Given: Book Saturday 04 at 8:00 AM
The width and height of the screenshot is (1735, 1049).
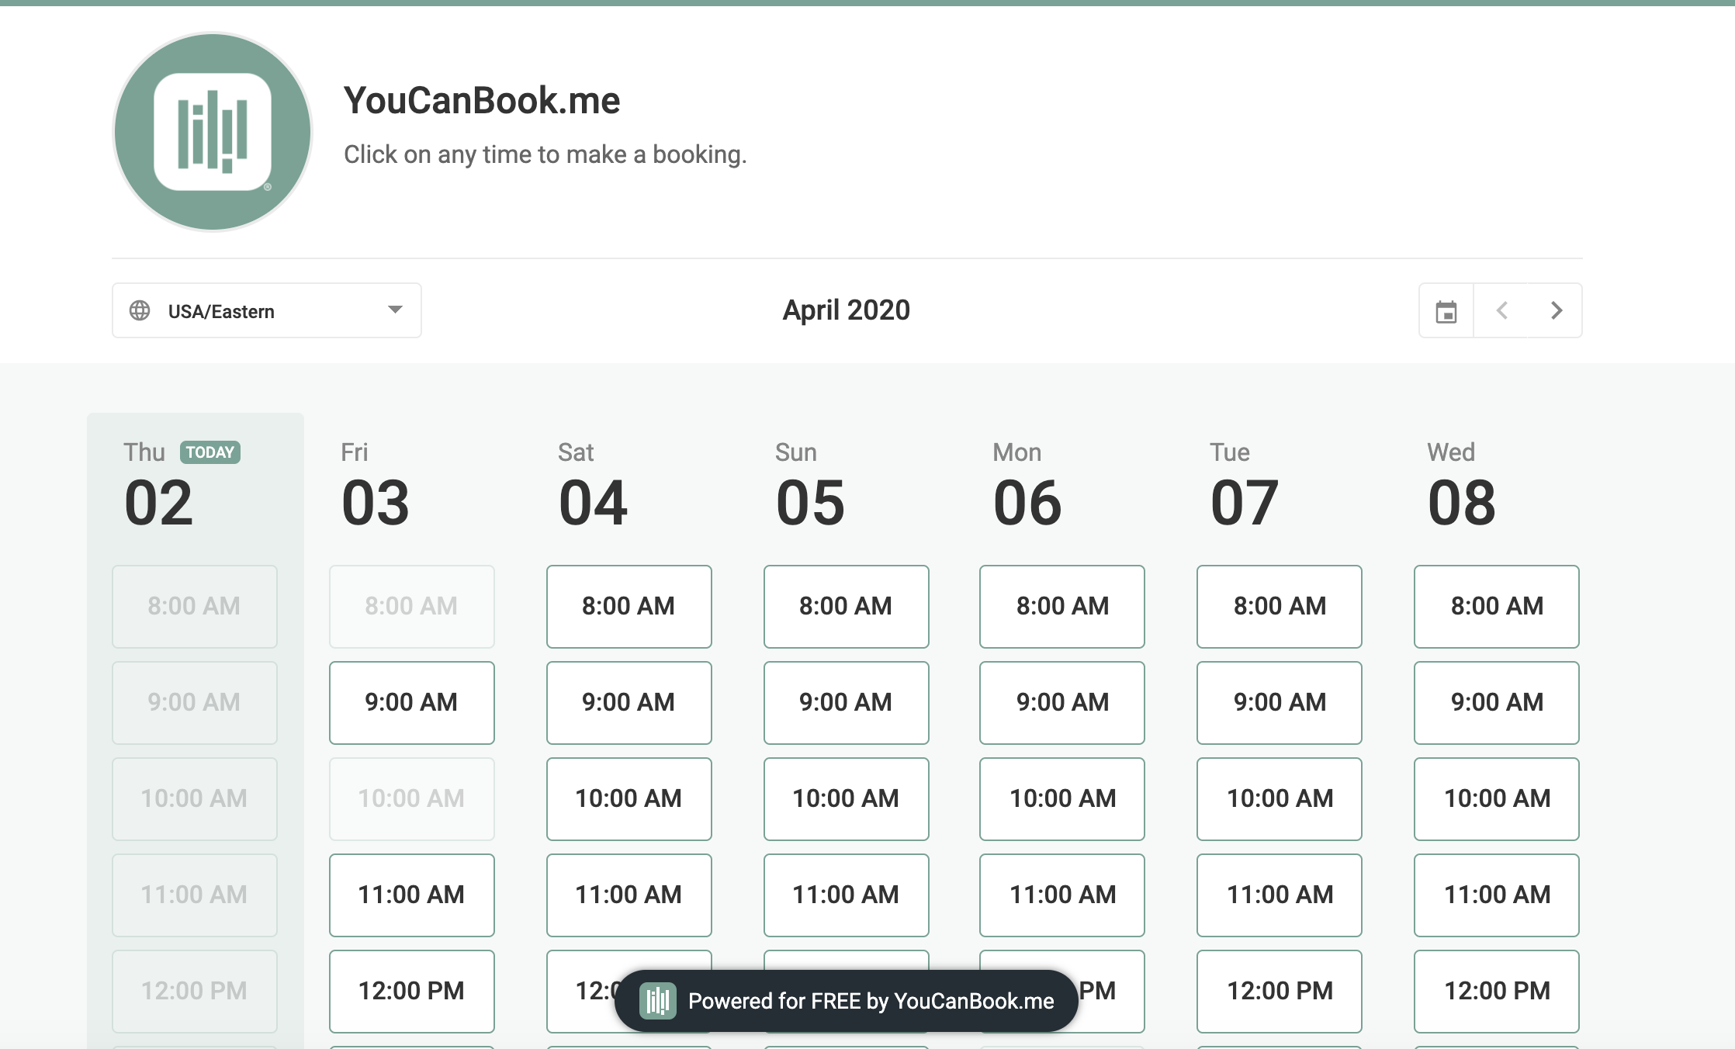Looking at the screenshot, I should click(x=629, y=607).
